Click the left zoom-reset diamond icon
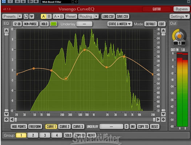This screenshot has height=145, width=191. point(6,120)
